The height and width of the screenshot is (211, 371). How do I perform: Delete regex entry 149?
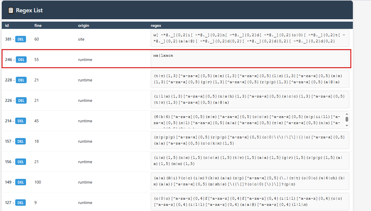(x=21, y=182)
